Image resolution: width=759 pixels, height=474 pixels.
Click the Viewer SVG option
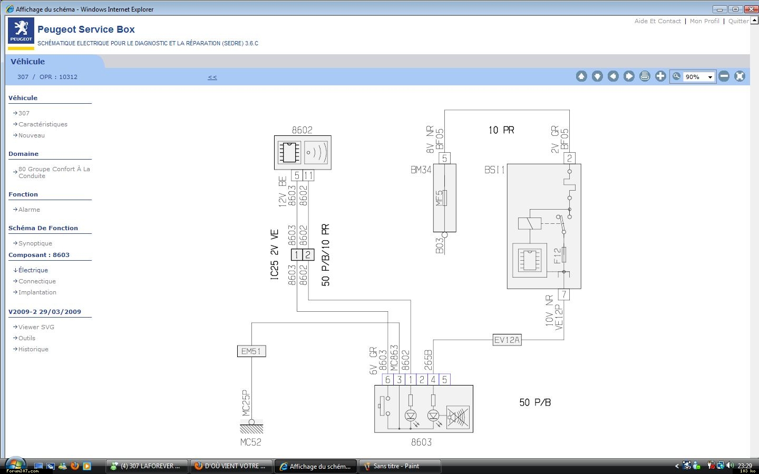tap(36, 327)
